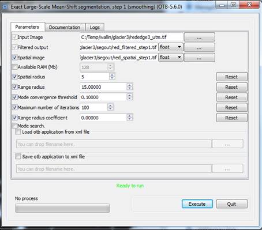
Task: Click the Range radius coefficient 0.00000 field
Action: (x=103, y=118)
